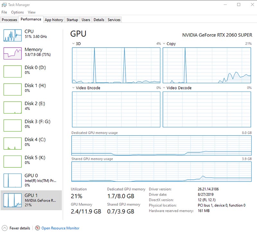The width and height of the screenshot is (257, 233).
Task: Click the Disk 2 (E:) label
Action: coord(35,103)
